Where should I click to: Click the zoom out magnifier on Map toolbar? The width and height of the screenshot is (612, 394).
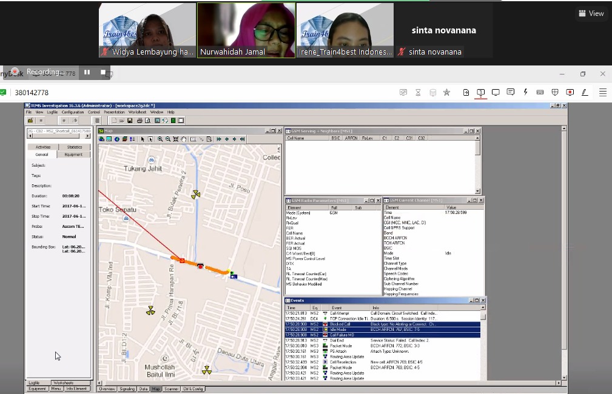coord(167,139)
